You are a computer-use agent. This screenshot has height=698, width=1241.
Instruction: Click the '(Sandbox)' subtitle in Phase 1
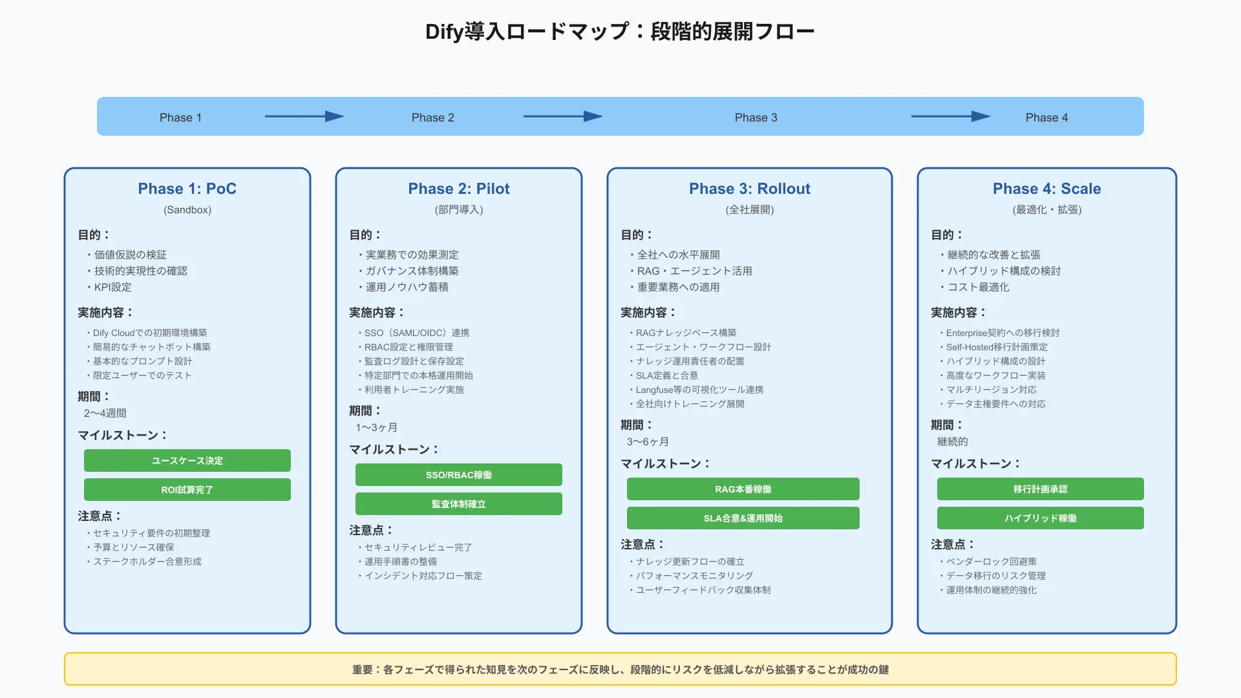[x=187, y=209]
